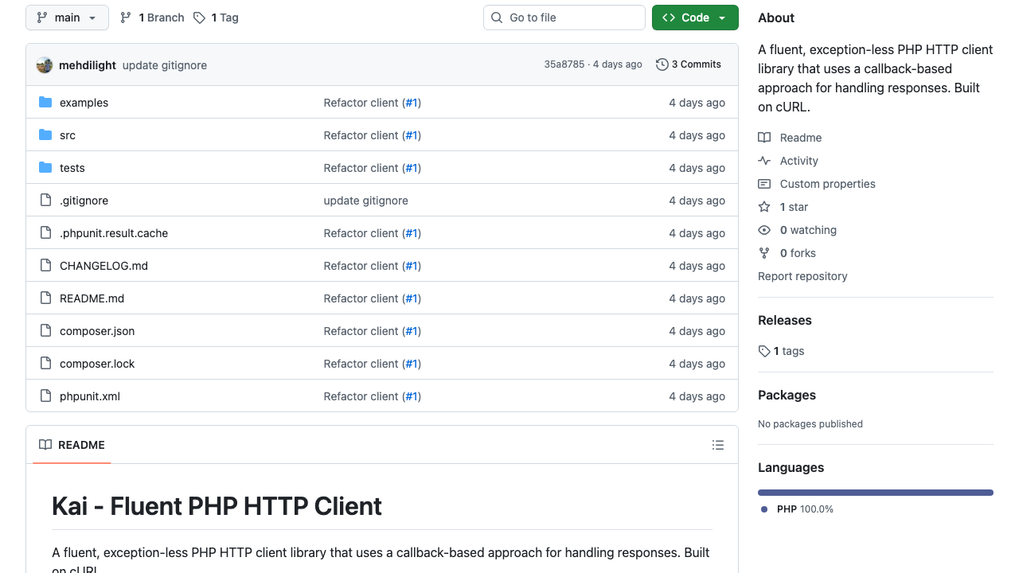Star the repository via the star icon
Viewport: 1019px width, 573px height.
(764, 206)
